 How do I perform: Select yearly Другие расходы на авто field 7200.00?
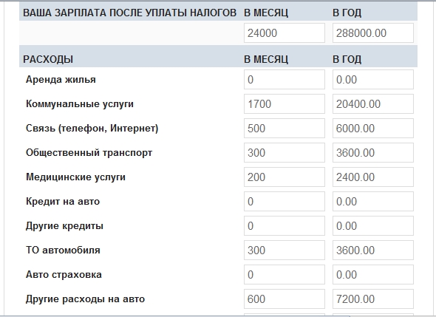pyautogui.click(x=373, y=299)
